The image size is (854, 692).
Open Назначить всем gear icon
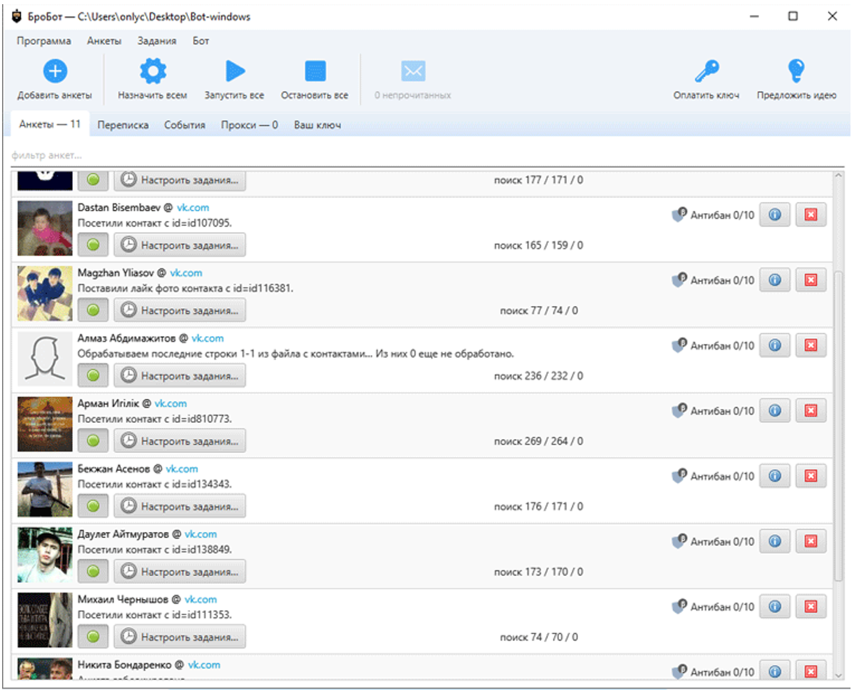[x=153, y=71]
